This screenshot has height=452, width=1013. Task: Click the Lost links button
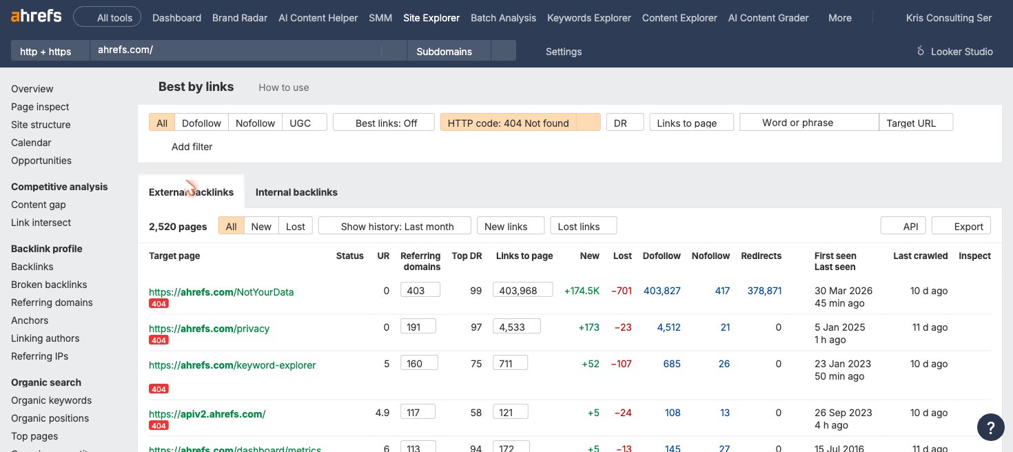[584, 226]
